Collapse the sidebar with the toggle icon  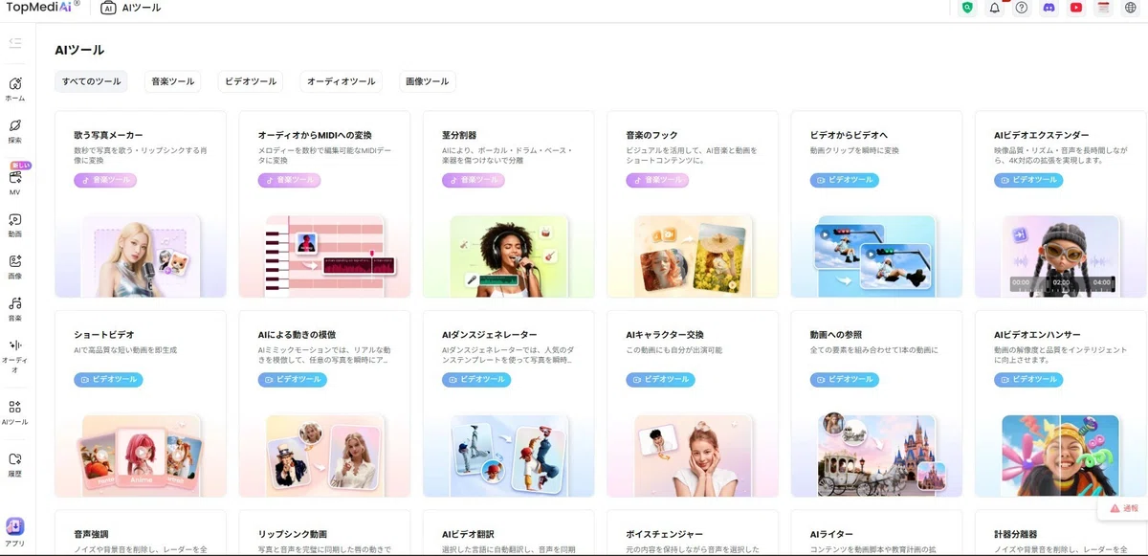click(14, 43)
